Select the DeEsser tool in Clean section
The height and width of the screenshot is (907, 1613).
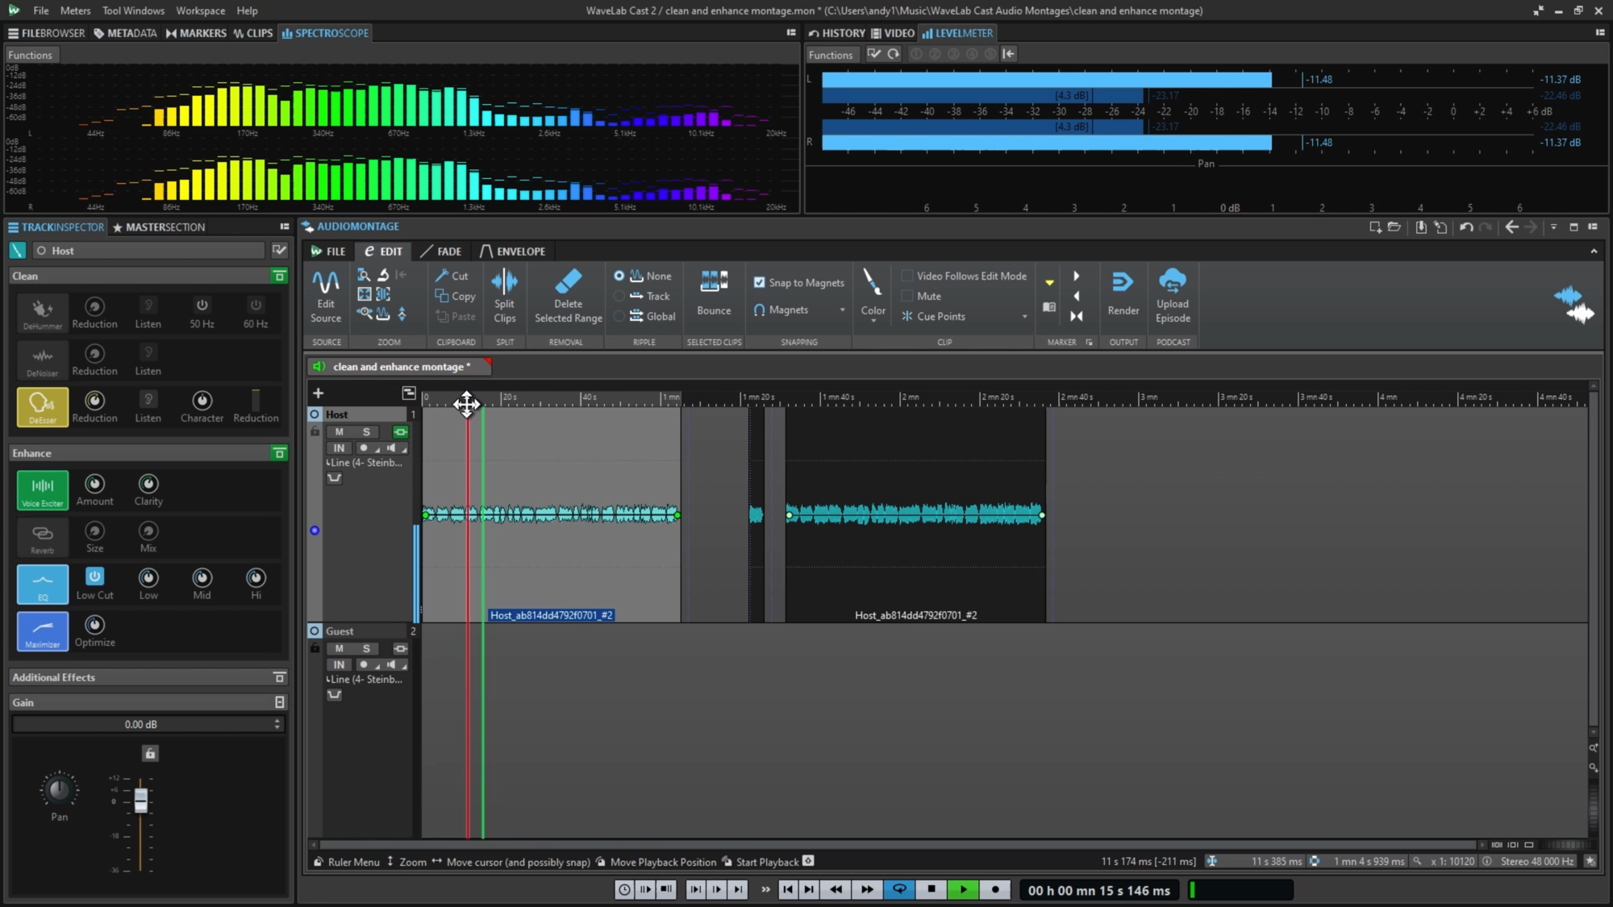[x=42, y=407]
